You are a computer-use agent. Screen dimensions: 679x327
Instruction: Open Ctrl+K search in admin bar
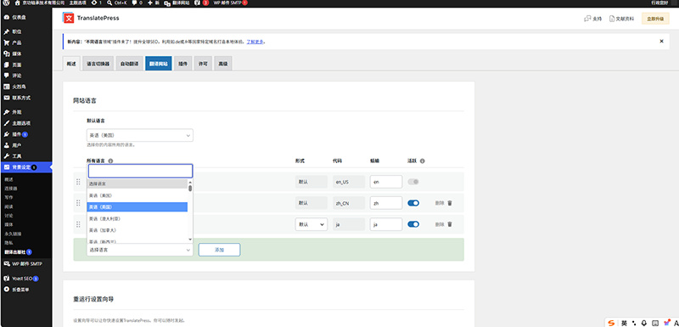click(118, 3)
